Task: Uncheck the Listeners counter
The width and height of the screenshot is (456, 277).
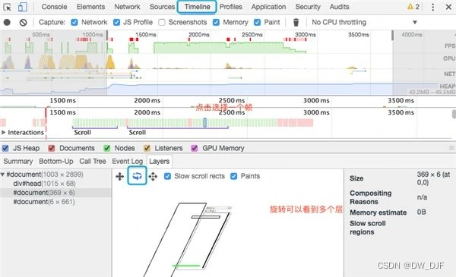Action: point(147,149)
